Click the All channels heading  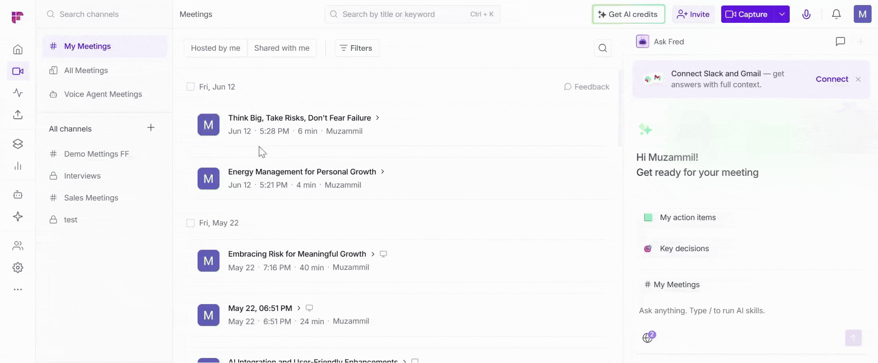[70, 129]
